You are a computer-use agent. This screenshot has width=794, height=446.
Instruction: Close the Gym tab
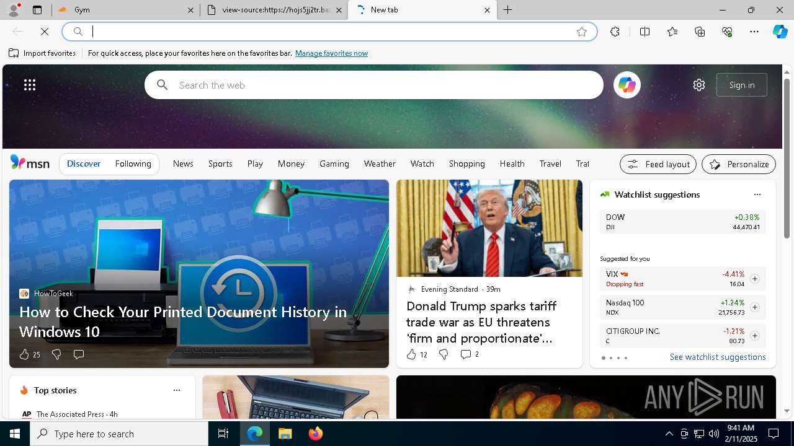(x=190, y=10)
